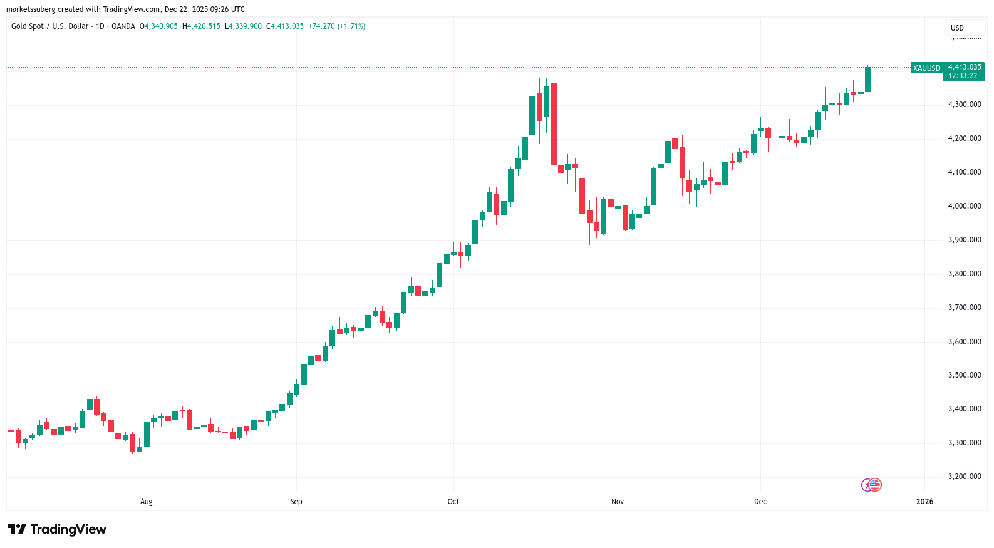This screenshot has width=994, height=548.
Task: Click the TradingView logo icon
Action: (17, 529)
